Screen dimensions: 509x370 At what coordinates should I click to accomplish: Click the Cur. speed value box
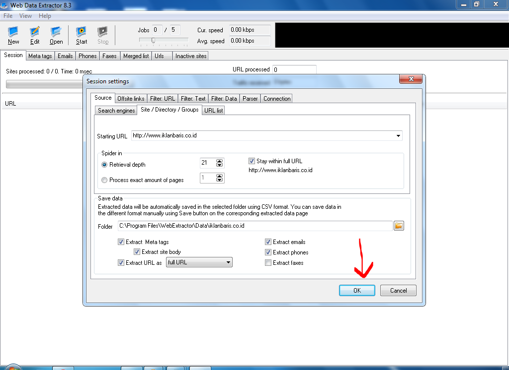pos(250,30)
